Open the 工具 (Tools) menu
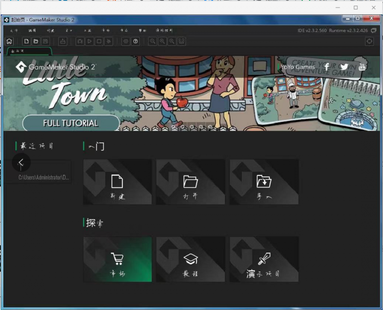This screenshot has width=383, height=310. click(x=87, y=31)
